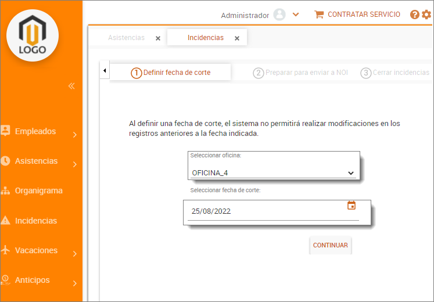Click the help question mark icon

coord(414,15)
